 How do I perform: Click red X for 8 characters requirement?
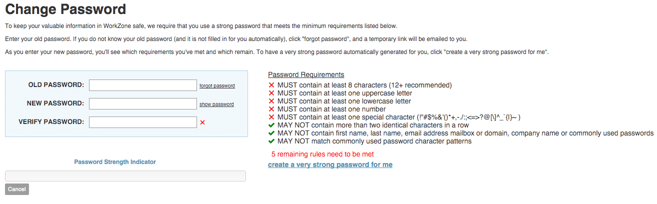click(x=271, y=85)
